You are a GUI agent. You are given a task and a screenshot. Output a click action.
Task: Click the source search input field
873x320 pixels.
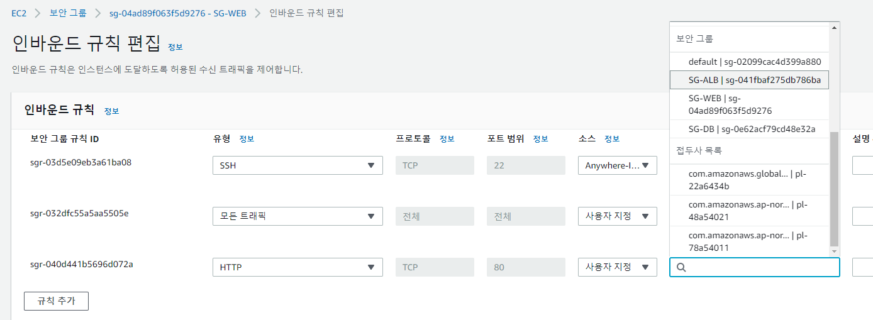(755, 267)
